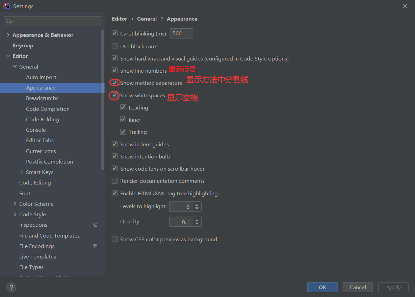Decrease the Opacity value with down arrow
This screenshot has width=415, height=297.
[197, 224]
